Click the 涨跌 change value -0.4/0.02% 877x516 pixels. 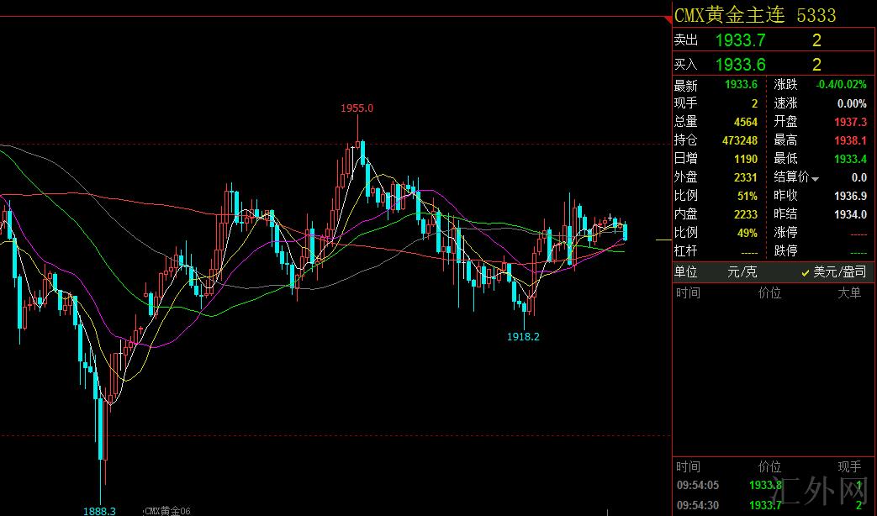841,85
